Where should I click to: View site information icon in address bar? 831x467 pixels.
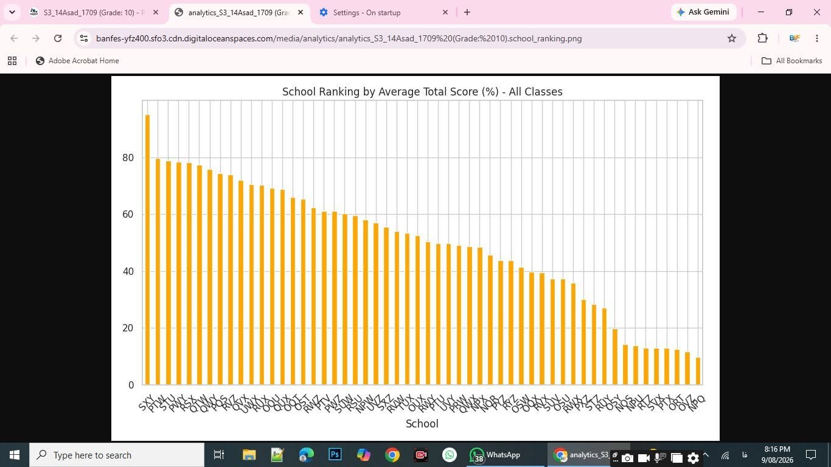(84, 38)
